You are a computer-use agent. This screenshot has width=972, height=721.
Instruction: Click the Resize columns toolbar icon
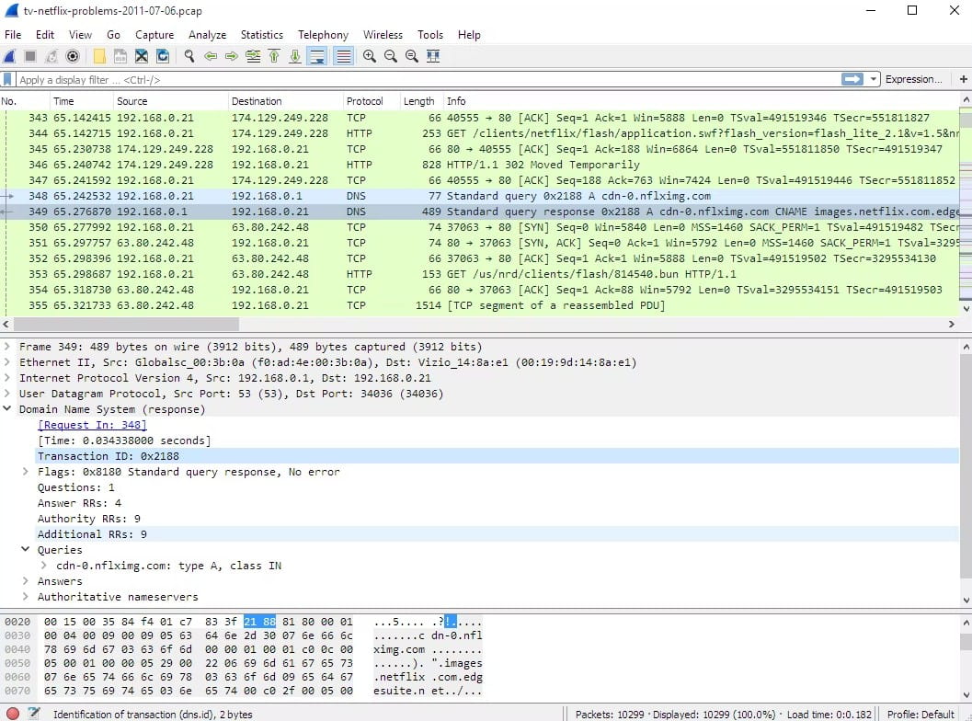tap(432, 57)
